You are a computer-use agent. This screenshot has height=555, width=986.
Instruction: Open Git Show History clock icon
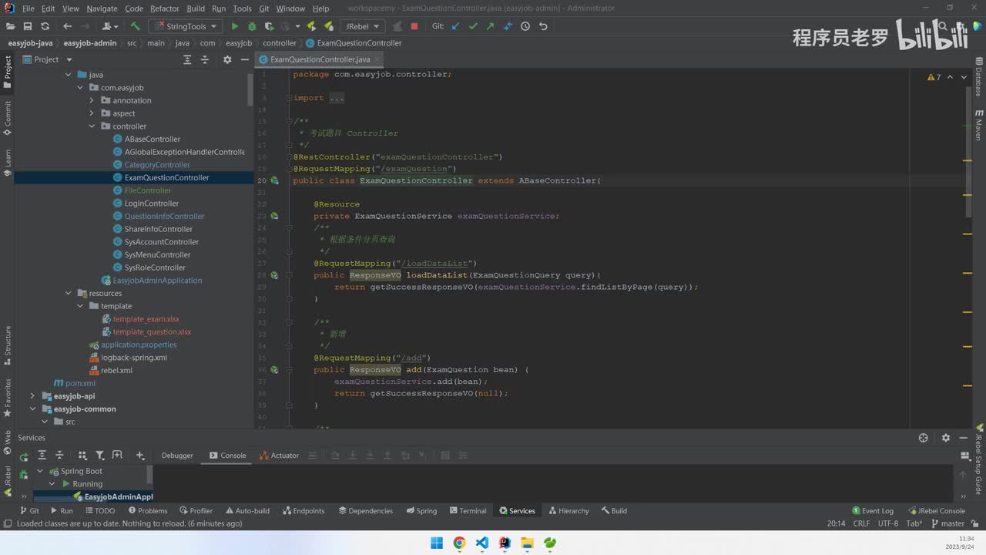(525, 26)
